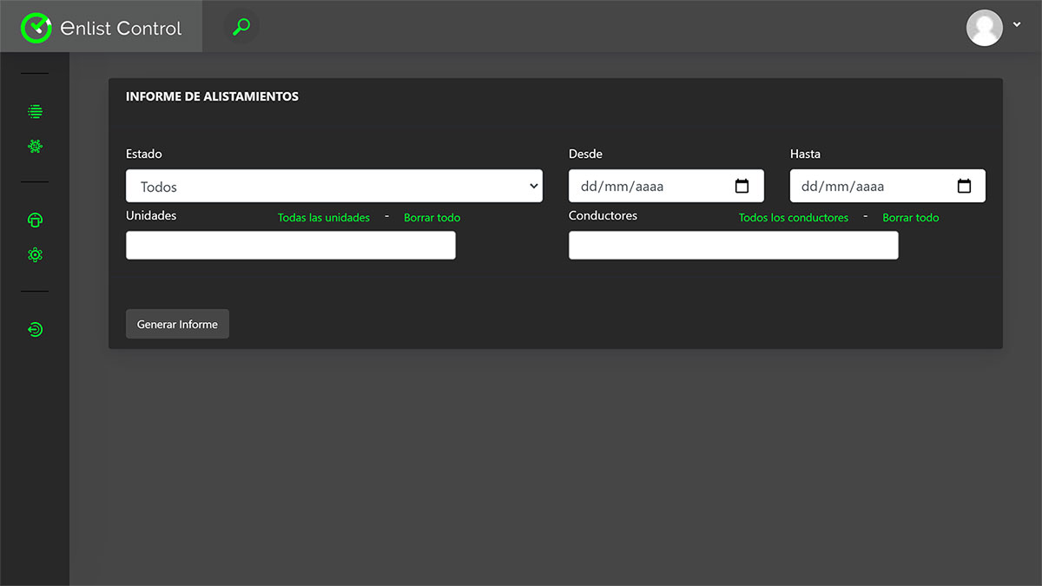Viewport: 1042px width, 586px height.
Task: Select the Todas las unidades link
Action: point(324,218)
